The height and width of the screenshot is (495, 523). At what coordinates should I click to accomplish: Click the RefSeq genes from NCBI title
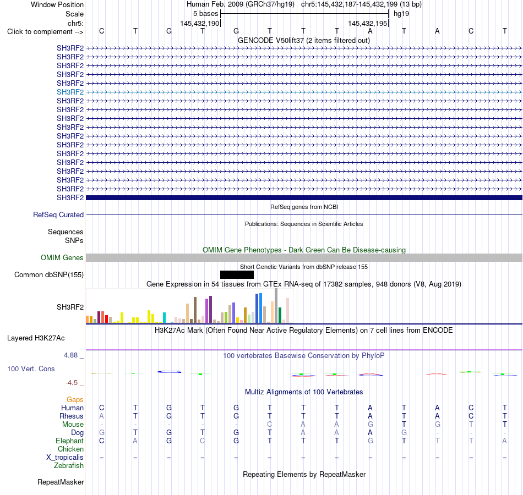click(x=304, y=207)
